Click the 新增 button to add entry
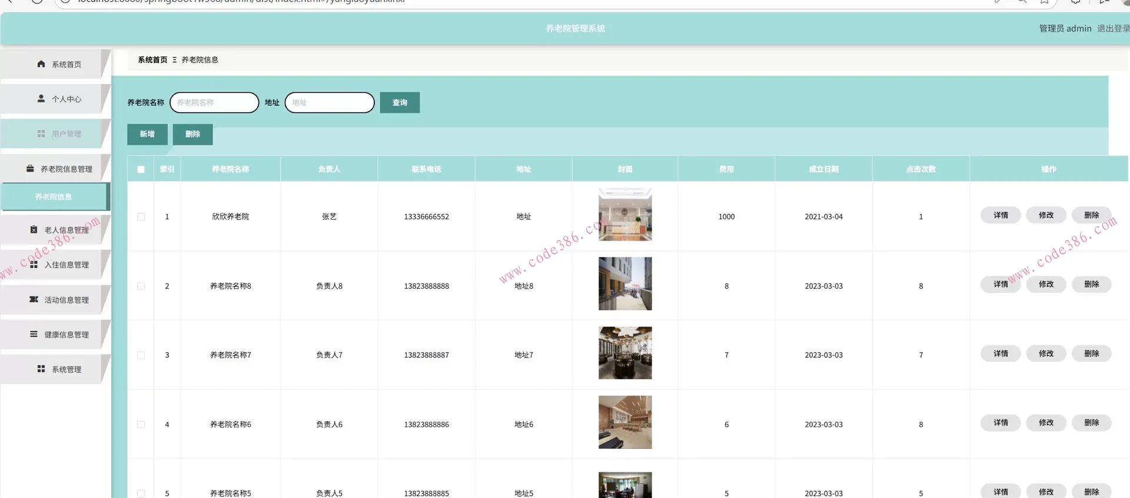The image size is (1130, 498). (x=147, y=134)
